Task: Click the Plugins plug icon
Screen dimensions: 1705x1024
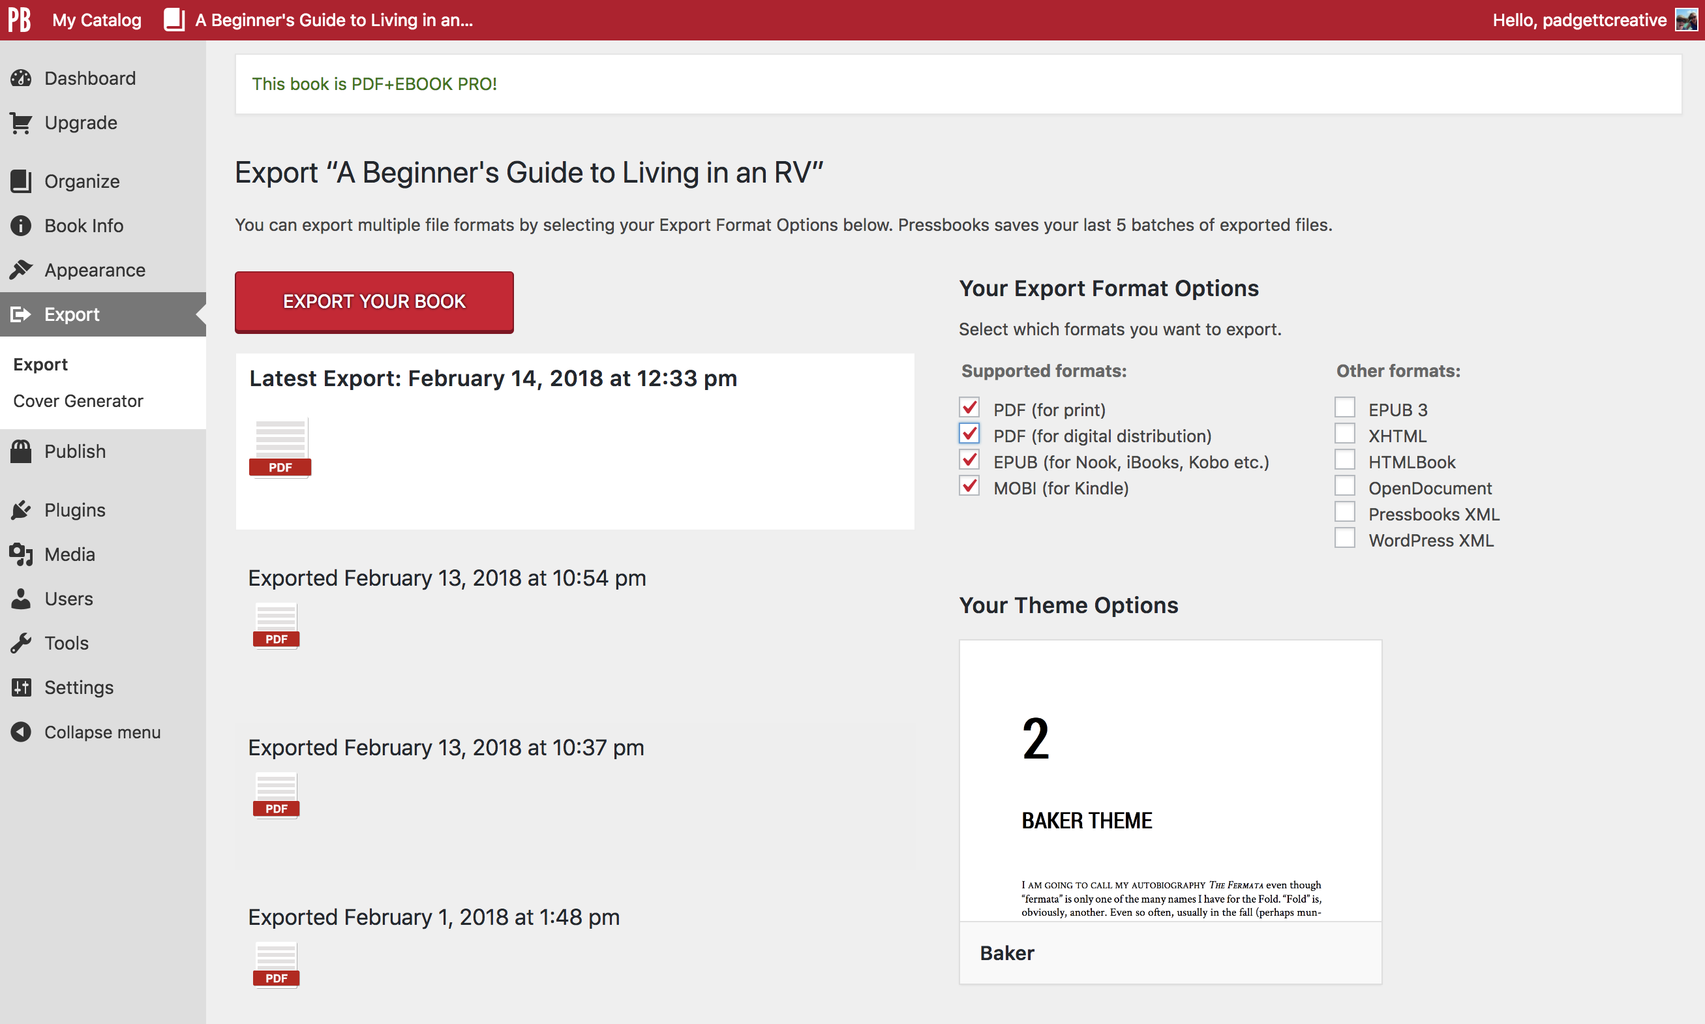Action: (x=22, y=510)
